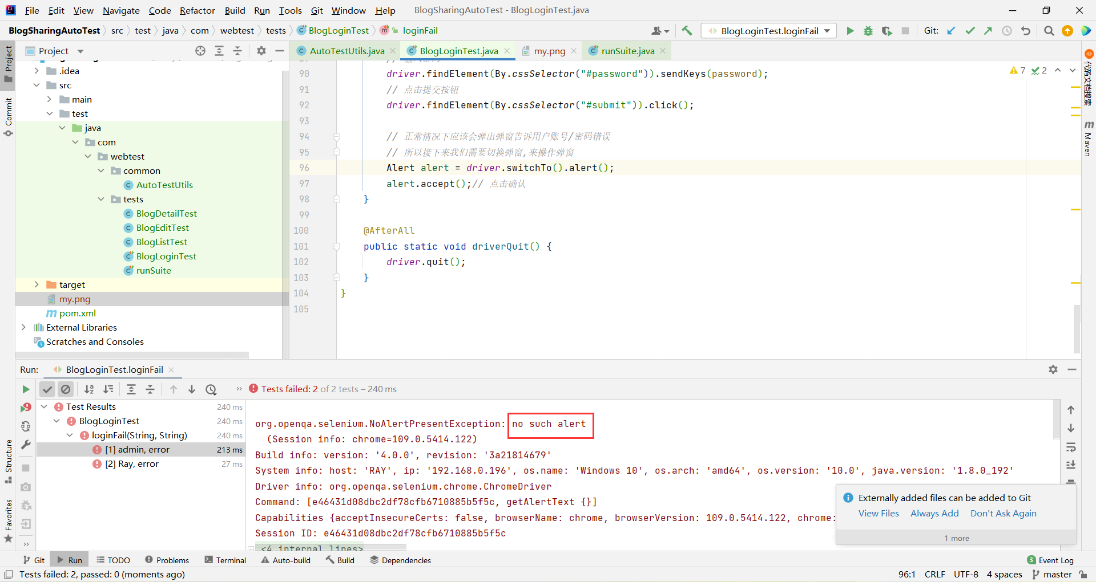Open the Maven side tool window

coord(1088,139)
